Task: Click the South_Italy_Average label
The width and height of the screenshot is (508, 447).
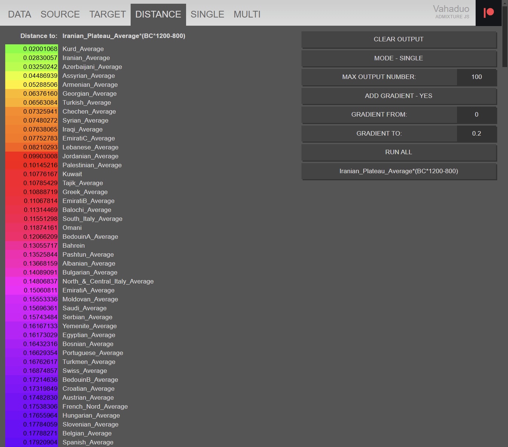Action: pyautogui.click(x=92, y=219)
